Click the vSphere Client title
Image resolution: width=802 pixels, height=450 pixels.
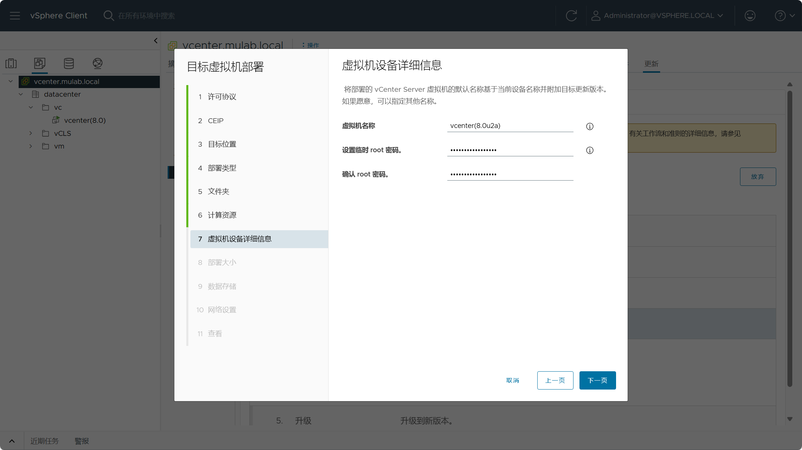pyautogui.click(x=59, y=16)
